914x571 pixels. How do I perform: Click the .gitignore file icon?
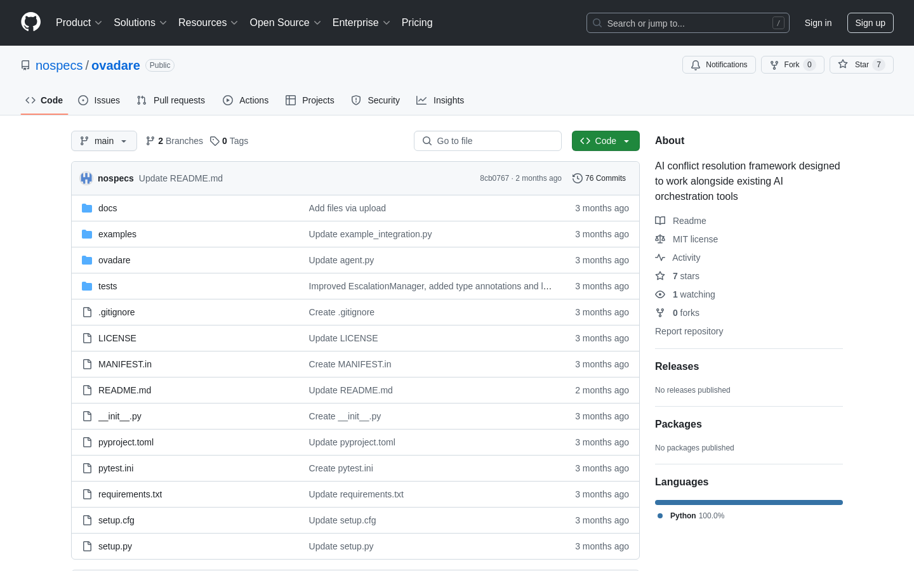(x=87, y=312)
